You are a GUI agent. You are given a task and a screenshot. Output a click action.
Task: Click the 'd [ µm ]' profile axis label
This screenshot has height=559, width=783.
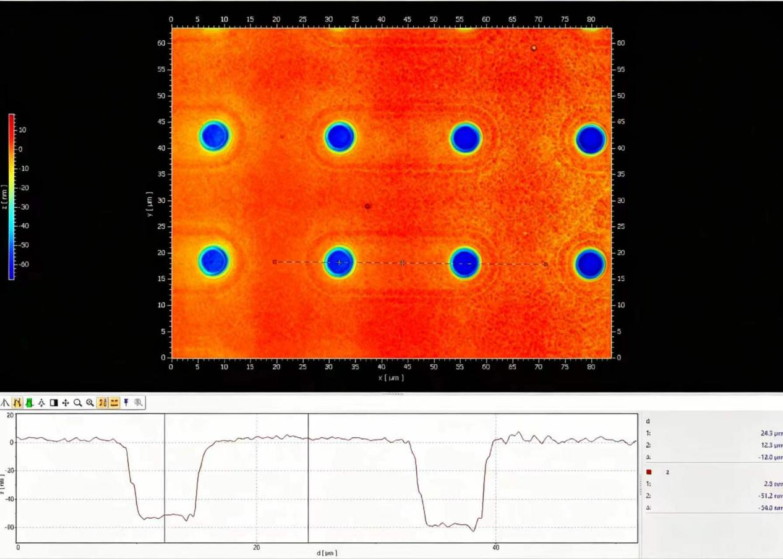point(327,553)
